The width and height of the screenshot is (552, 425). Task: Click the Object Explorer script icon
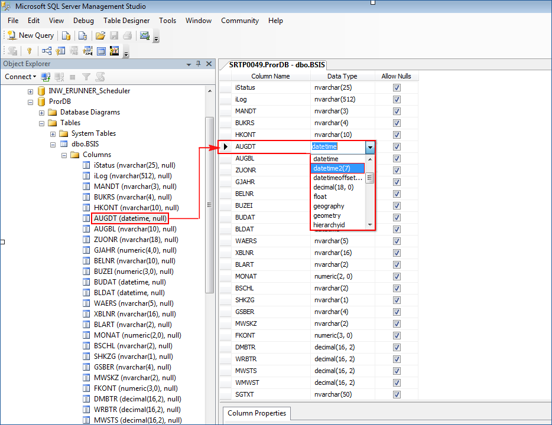click(x=100, y=77)
